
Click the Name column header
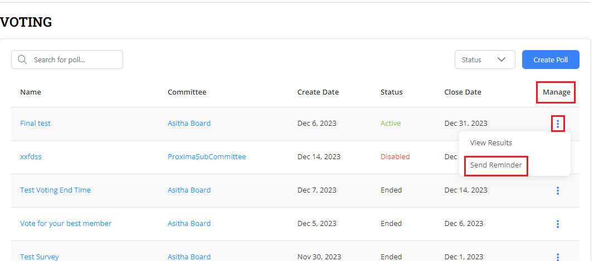point(31,92)
